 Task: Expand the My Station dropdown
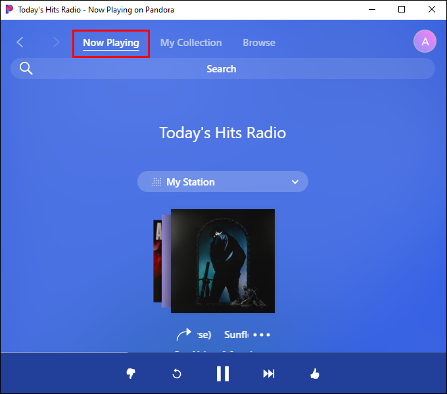pyautogui.click(x=223, y=182)
